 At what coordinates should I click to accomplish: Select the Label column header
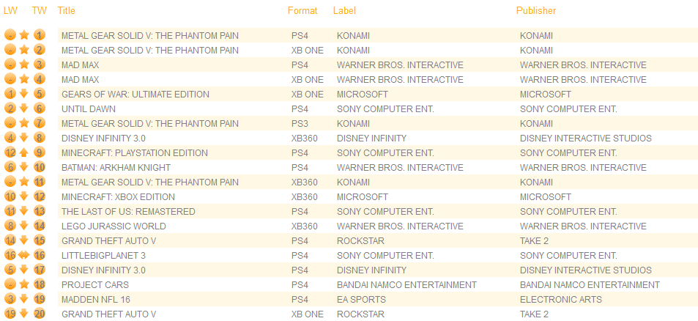pyautogui.click(x=344, y=11)
